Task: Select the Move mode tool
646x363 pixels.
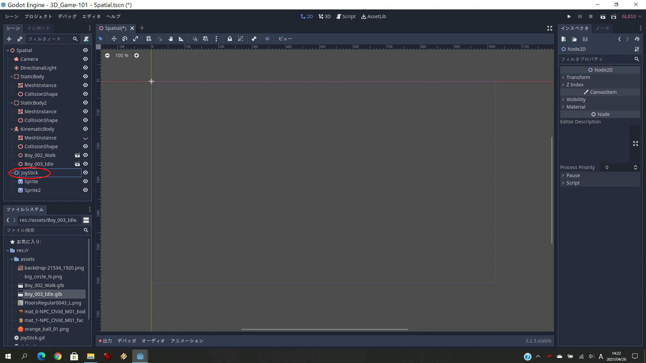Action: 114,39
